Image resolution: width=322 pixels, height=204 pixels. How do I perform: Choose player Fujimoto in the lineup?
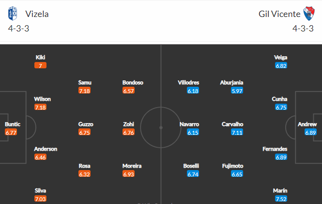(x=232, y=166)
